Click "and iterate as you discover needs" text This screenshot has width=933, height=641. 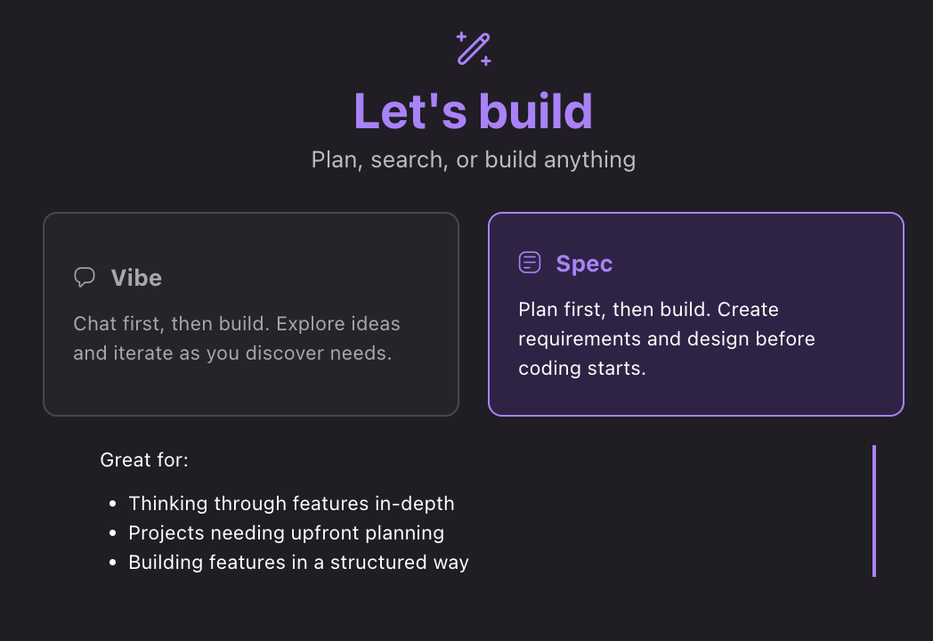click(x=232, y=353)
